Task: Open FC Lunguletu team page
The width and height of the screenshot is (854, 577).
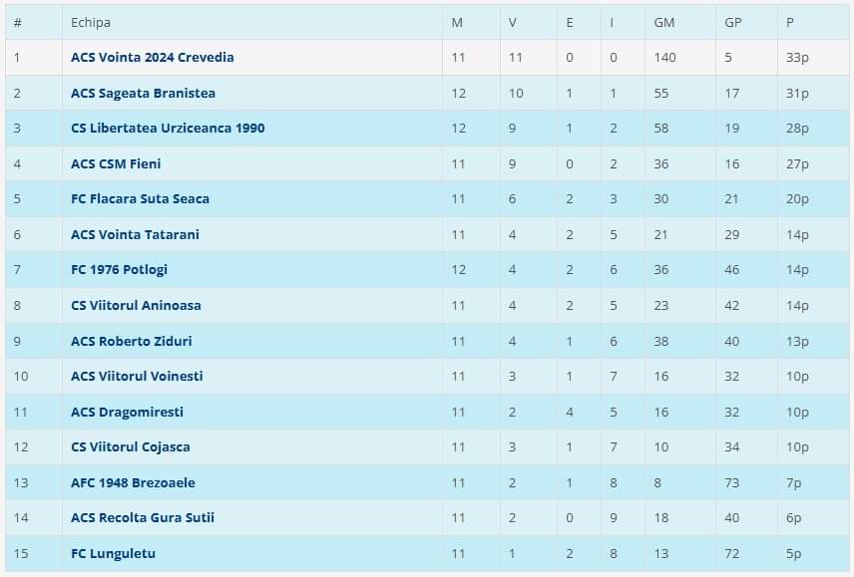Action: [x=113, y=553]
